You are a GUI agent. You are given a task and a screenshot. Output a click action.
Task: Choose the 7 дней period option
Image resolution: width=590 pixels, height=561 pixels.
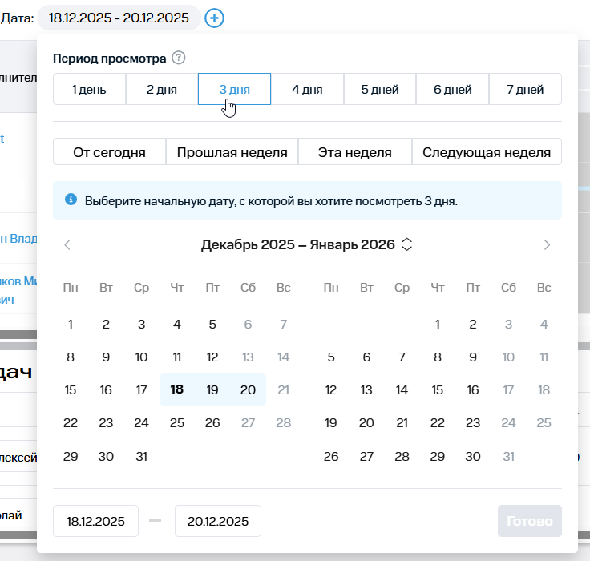(x=525, y=89)
